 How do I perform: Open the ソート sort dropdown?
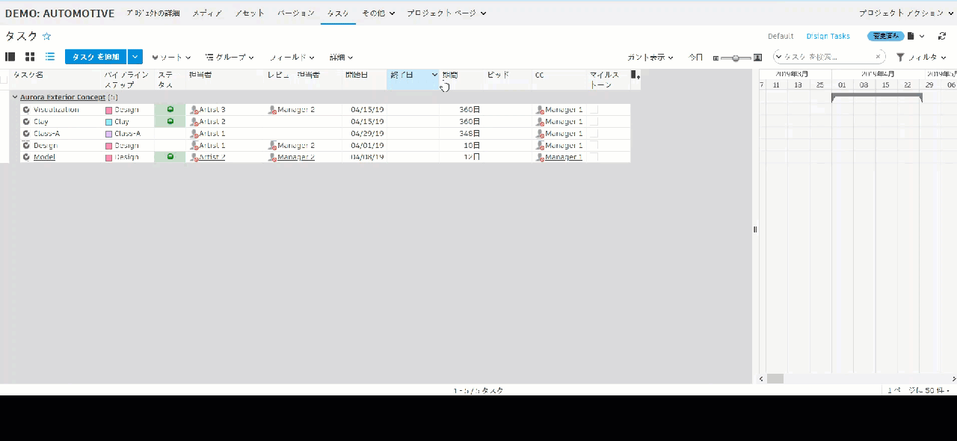coord(171,57)
